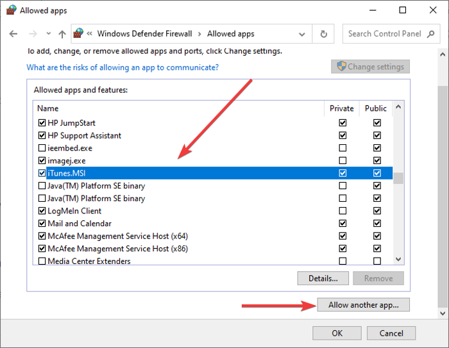449x348 pixels.
Task: Expand the address bar history dropdown
Action: click(303, 34)
